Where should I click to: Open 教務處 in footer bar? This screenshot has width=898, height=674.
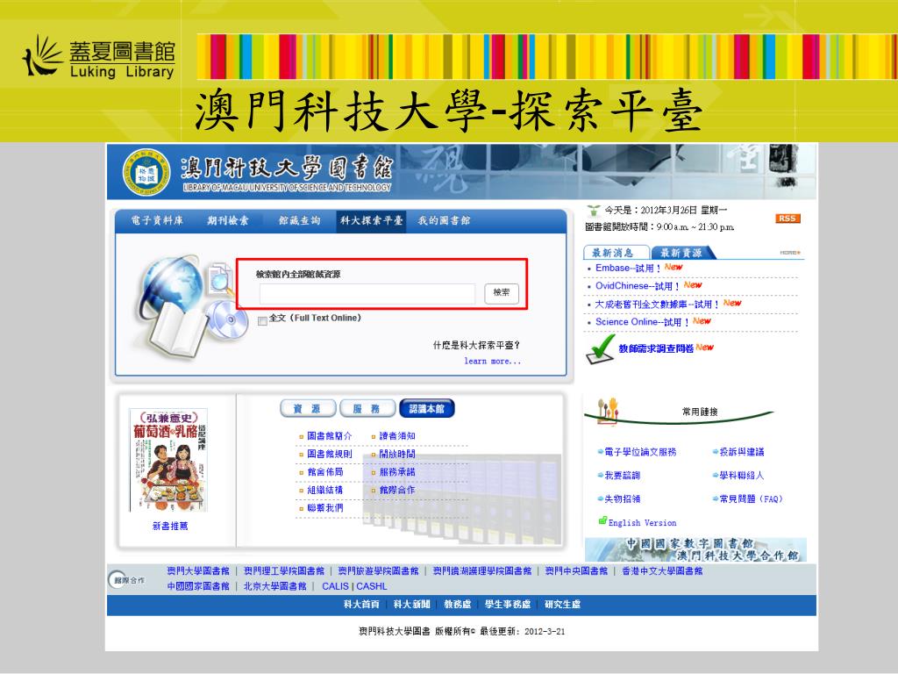pos(457,605)
